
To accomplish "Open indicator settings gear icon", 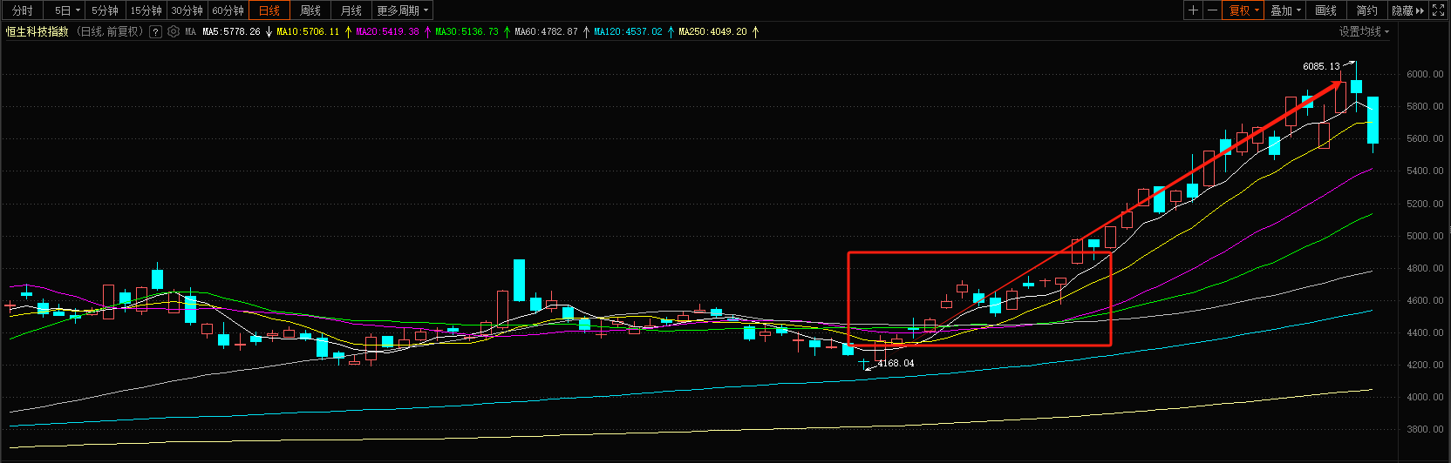I will click(174, 31).
